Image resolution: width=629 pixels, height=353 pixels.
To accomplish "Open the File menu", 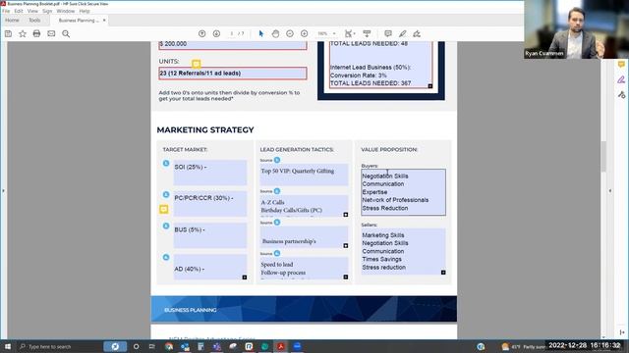I will 6,11.
